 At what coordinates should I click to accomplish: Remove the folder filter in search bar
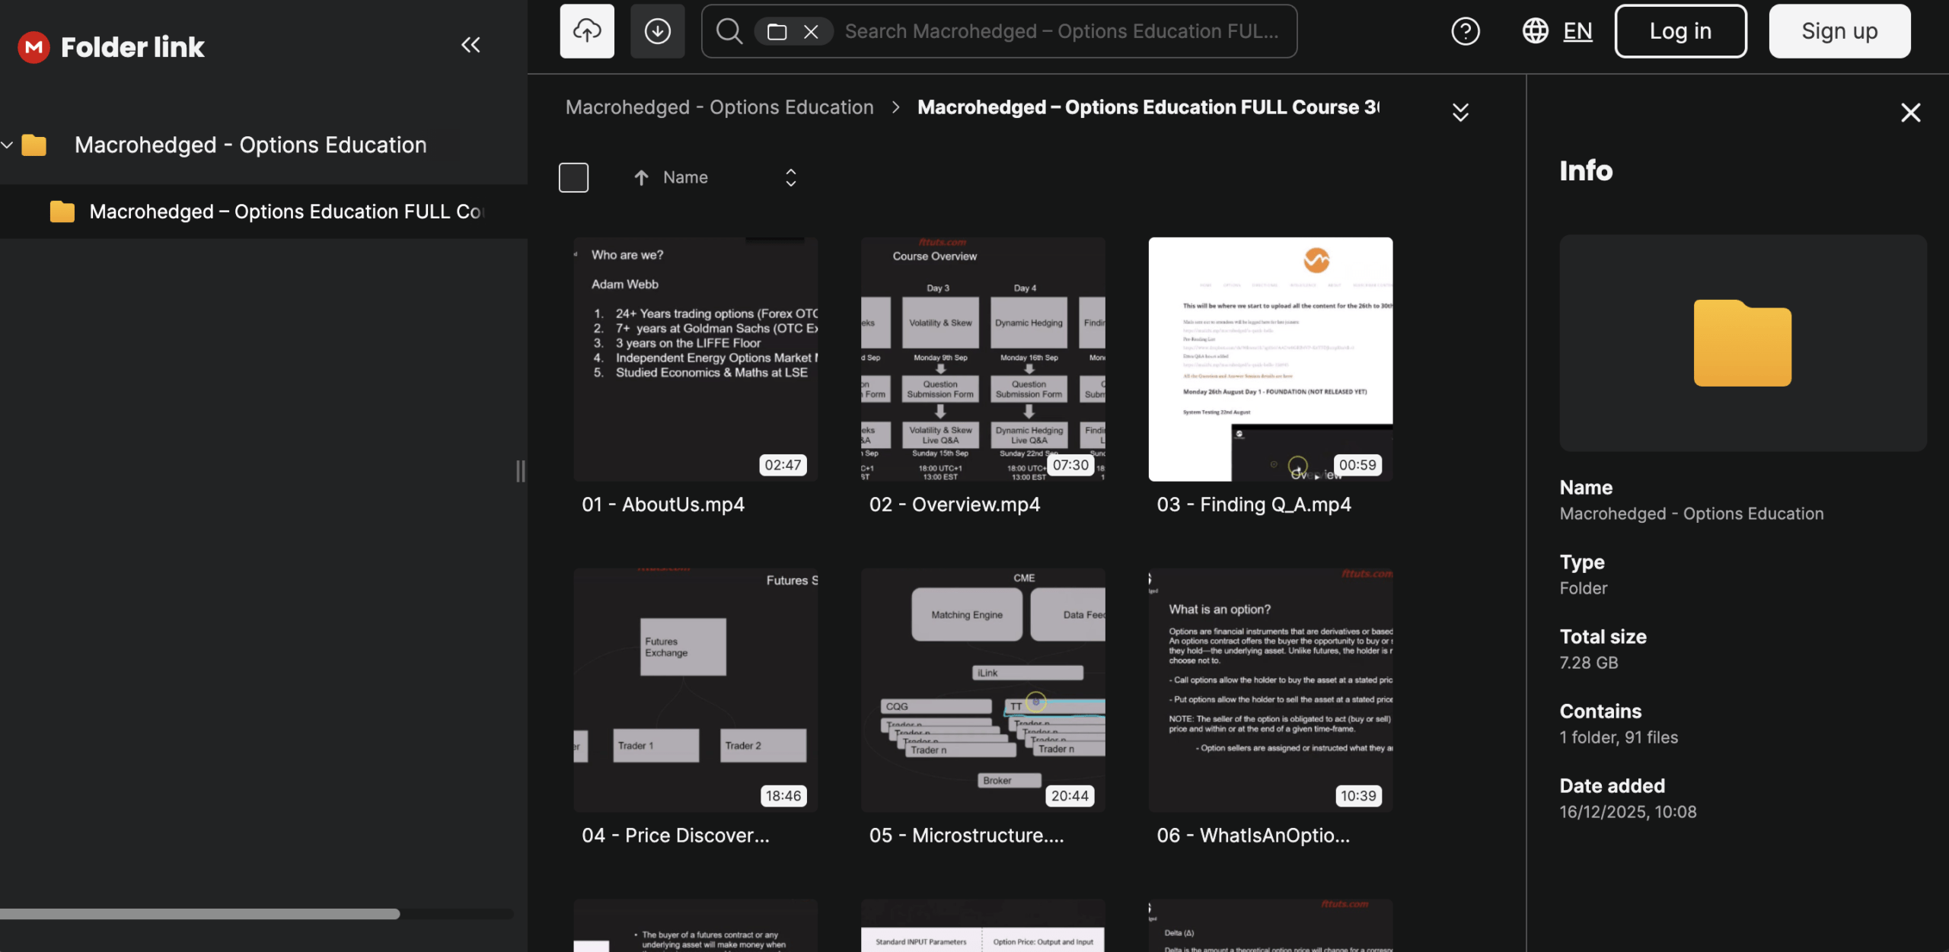(811, 32)
